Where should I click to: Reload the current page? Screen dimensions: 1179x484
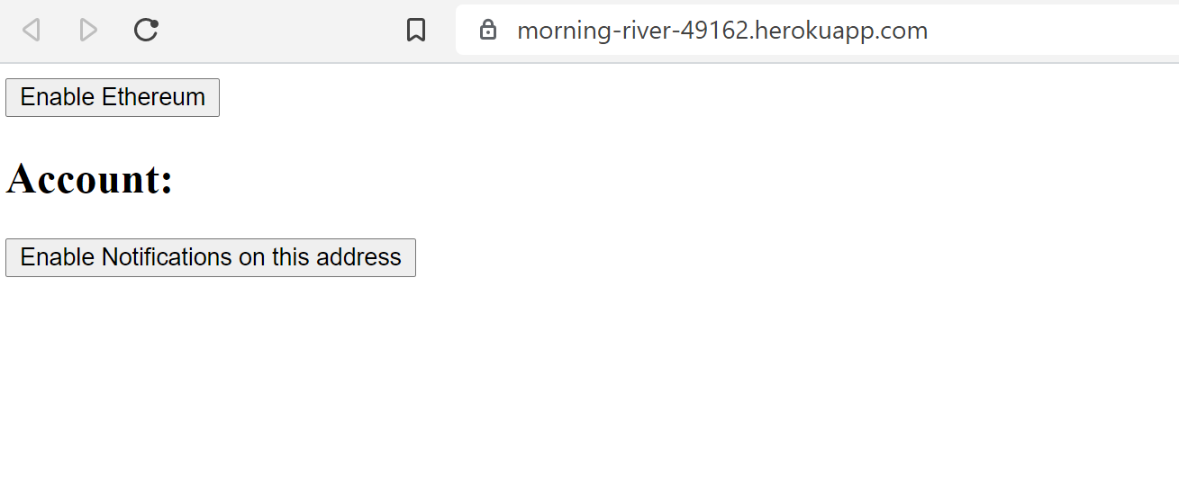point(146,31)
